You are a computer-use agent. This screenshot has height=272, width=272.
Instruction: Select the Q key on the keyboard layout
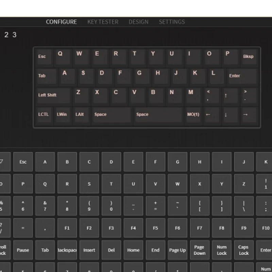point(63,57)
